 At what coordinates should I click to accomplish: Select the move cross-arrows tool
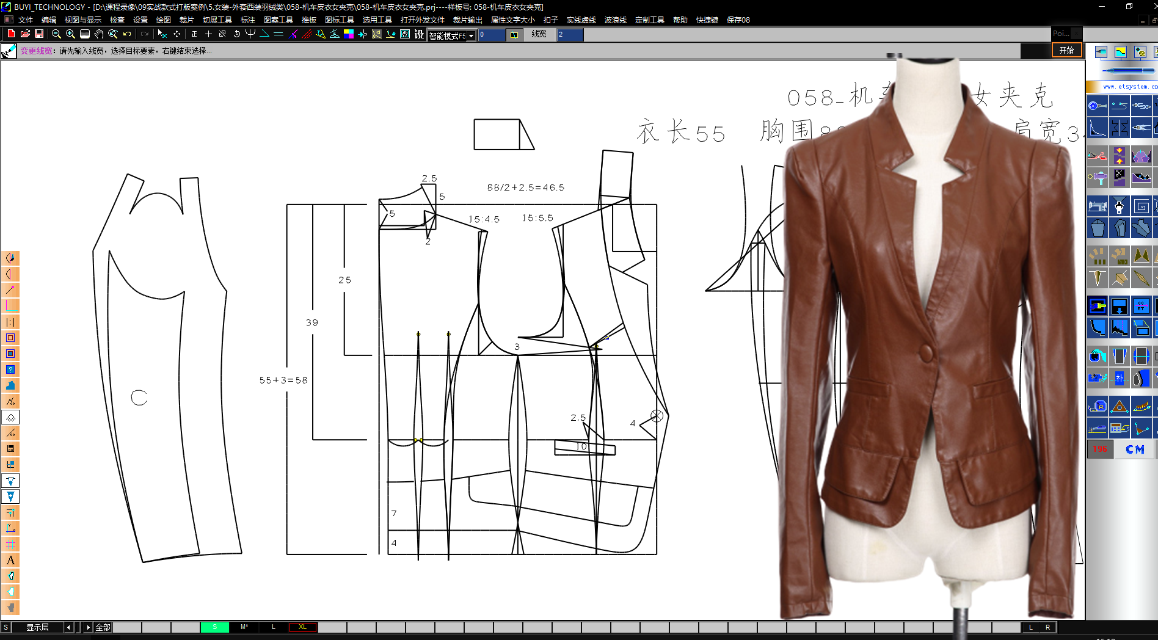(177, 34)
